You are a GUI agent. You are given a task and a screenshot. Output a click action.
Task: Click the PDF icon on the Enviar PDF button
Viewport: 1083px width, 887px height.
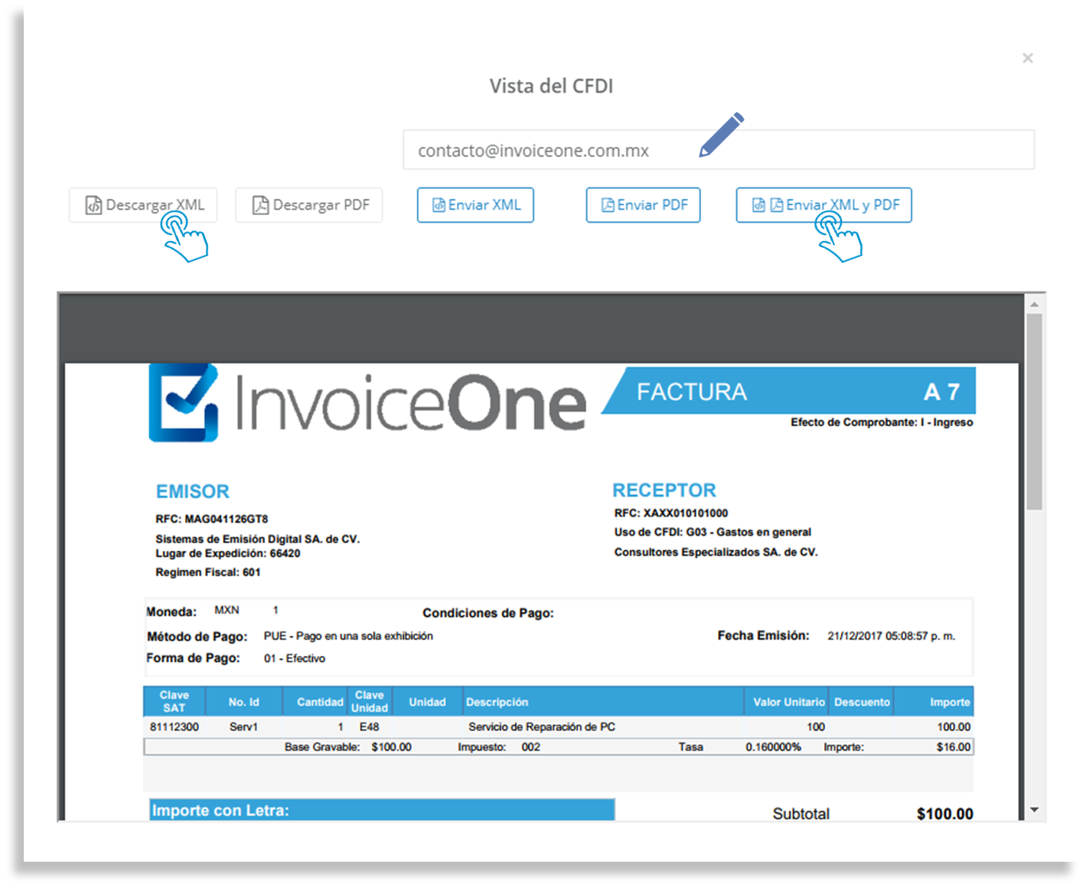pyautogui.click(x=608, y=205)
